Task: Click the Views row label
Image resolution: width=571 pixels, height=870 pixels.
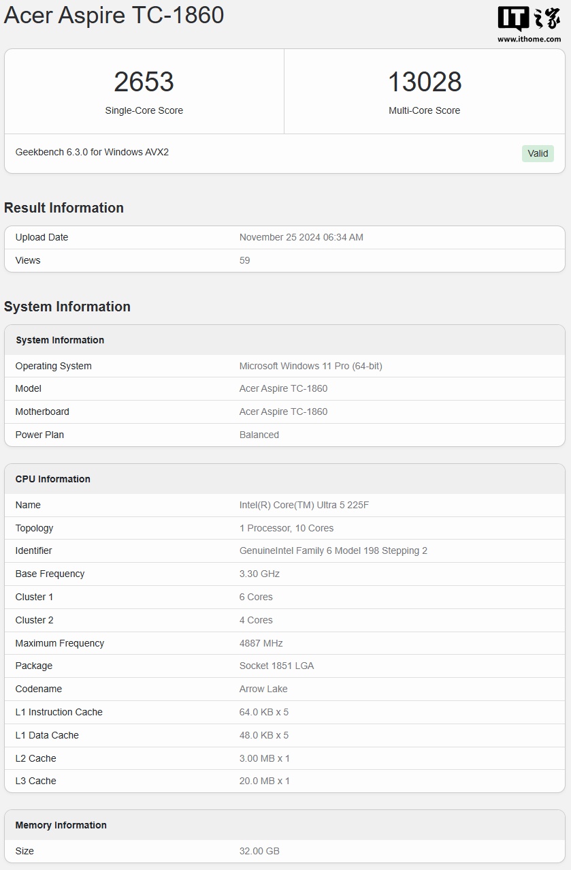Action: coord(28,260)
